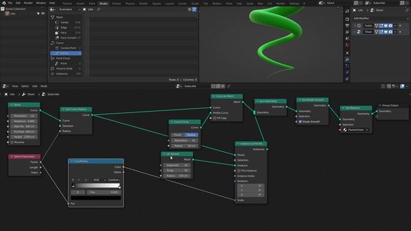Open the Evaluated dropdown in spreadsheet
Image resolution: width=411 pixels, height=231 pixels.
(69, 10)
